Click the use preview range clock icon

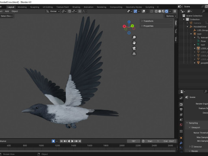(x=143, y=141)
